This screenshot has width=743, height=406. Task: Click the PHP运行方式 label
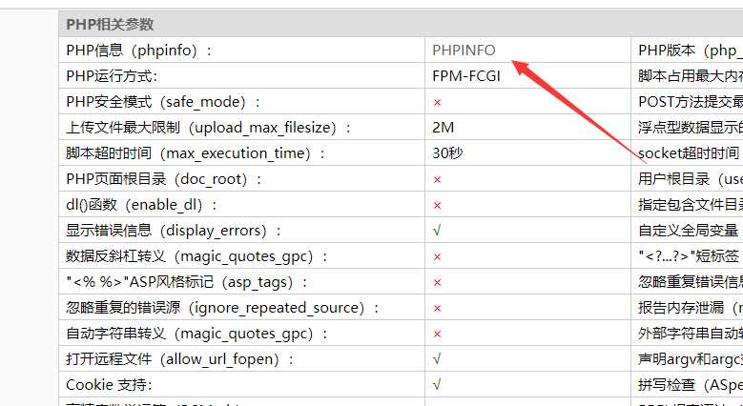point(112,76)
